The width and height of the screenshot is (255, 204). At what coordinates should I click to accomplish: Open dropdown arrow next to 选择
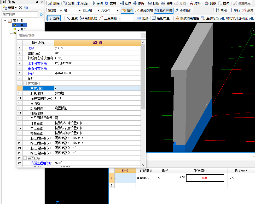(62, 18)
